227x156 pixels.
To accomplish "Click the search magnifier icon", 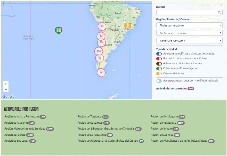I will click(x=219, y=12).
